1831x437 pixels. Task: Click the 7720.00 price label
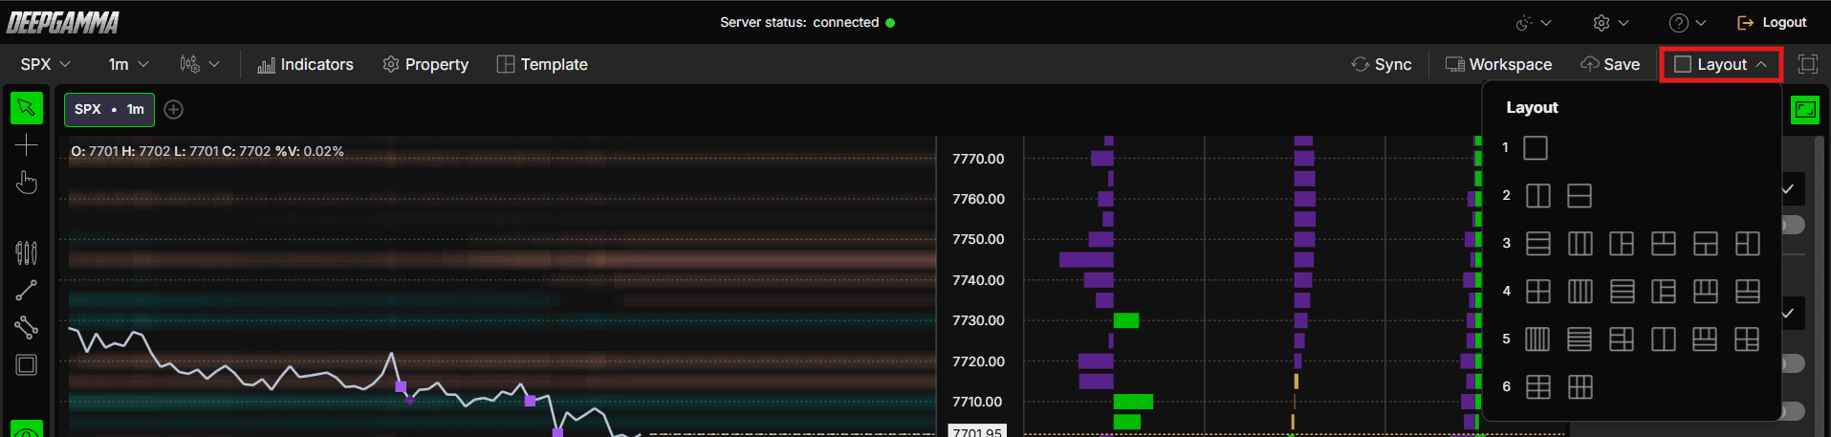(978, 361)
